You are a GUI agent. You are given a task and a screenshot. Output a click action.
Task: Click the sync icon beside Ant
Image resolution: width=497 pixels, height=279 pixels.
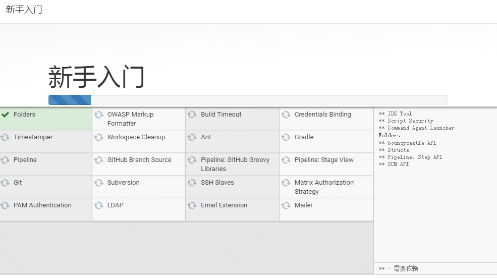click(192, 137)
